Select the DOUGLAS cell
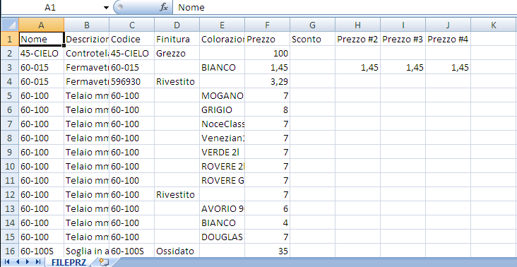Image resolution: width=517 pixels, height=267 pixels. pos(222,237)
